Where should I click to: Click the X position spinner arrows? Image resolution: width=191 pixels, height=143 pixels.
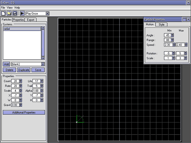tap(21, 95)
